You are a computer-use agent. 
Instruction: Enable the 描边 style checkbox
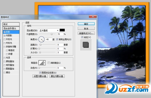coord(5,73)
